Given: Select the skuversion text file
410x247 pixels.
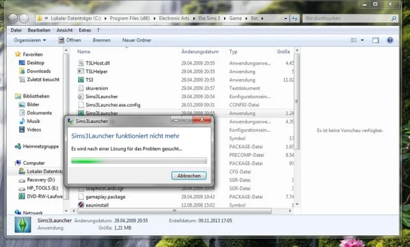Looking at the screenshot, I should point(97,88).
